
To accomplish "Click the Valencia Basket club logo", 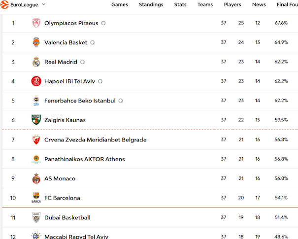I will coord(36,42).
